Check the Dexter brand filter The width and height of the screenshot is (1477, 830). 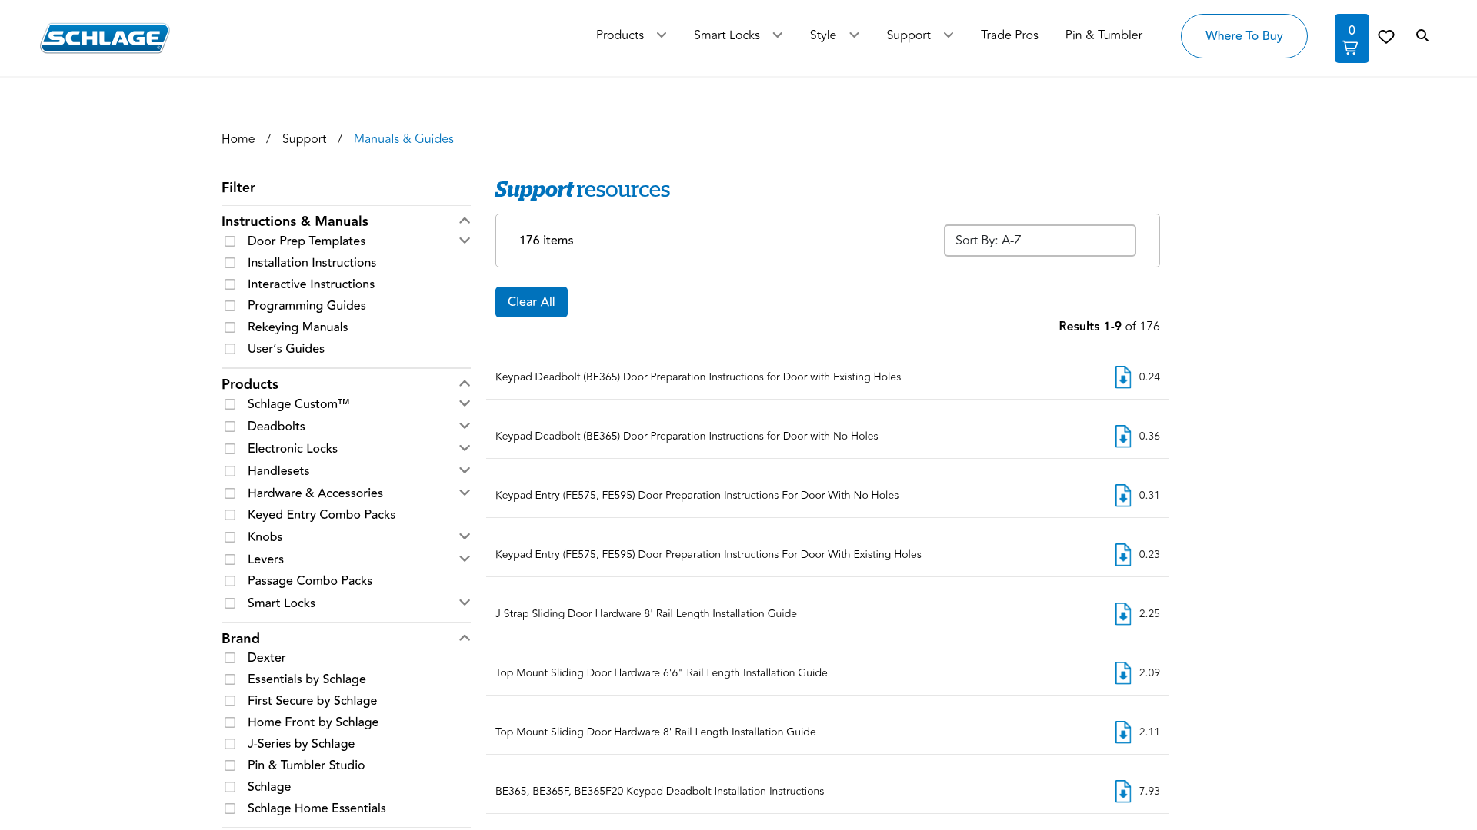point(230,658)
